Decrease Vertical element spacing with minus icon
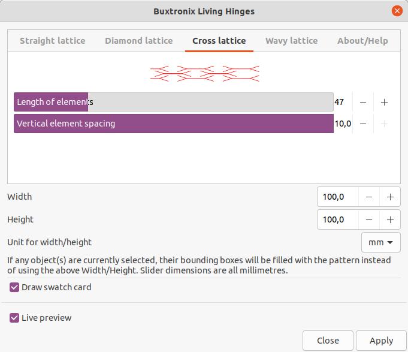Image resolution: width=408 pixels, height=352 pixels. pos(363,124)
